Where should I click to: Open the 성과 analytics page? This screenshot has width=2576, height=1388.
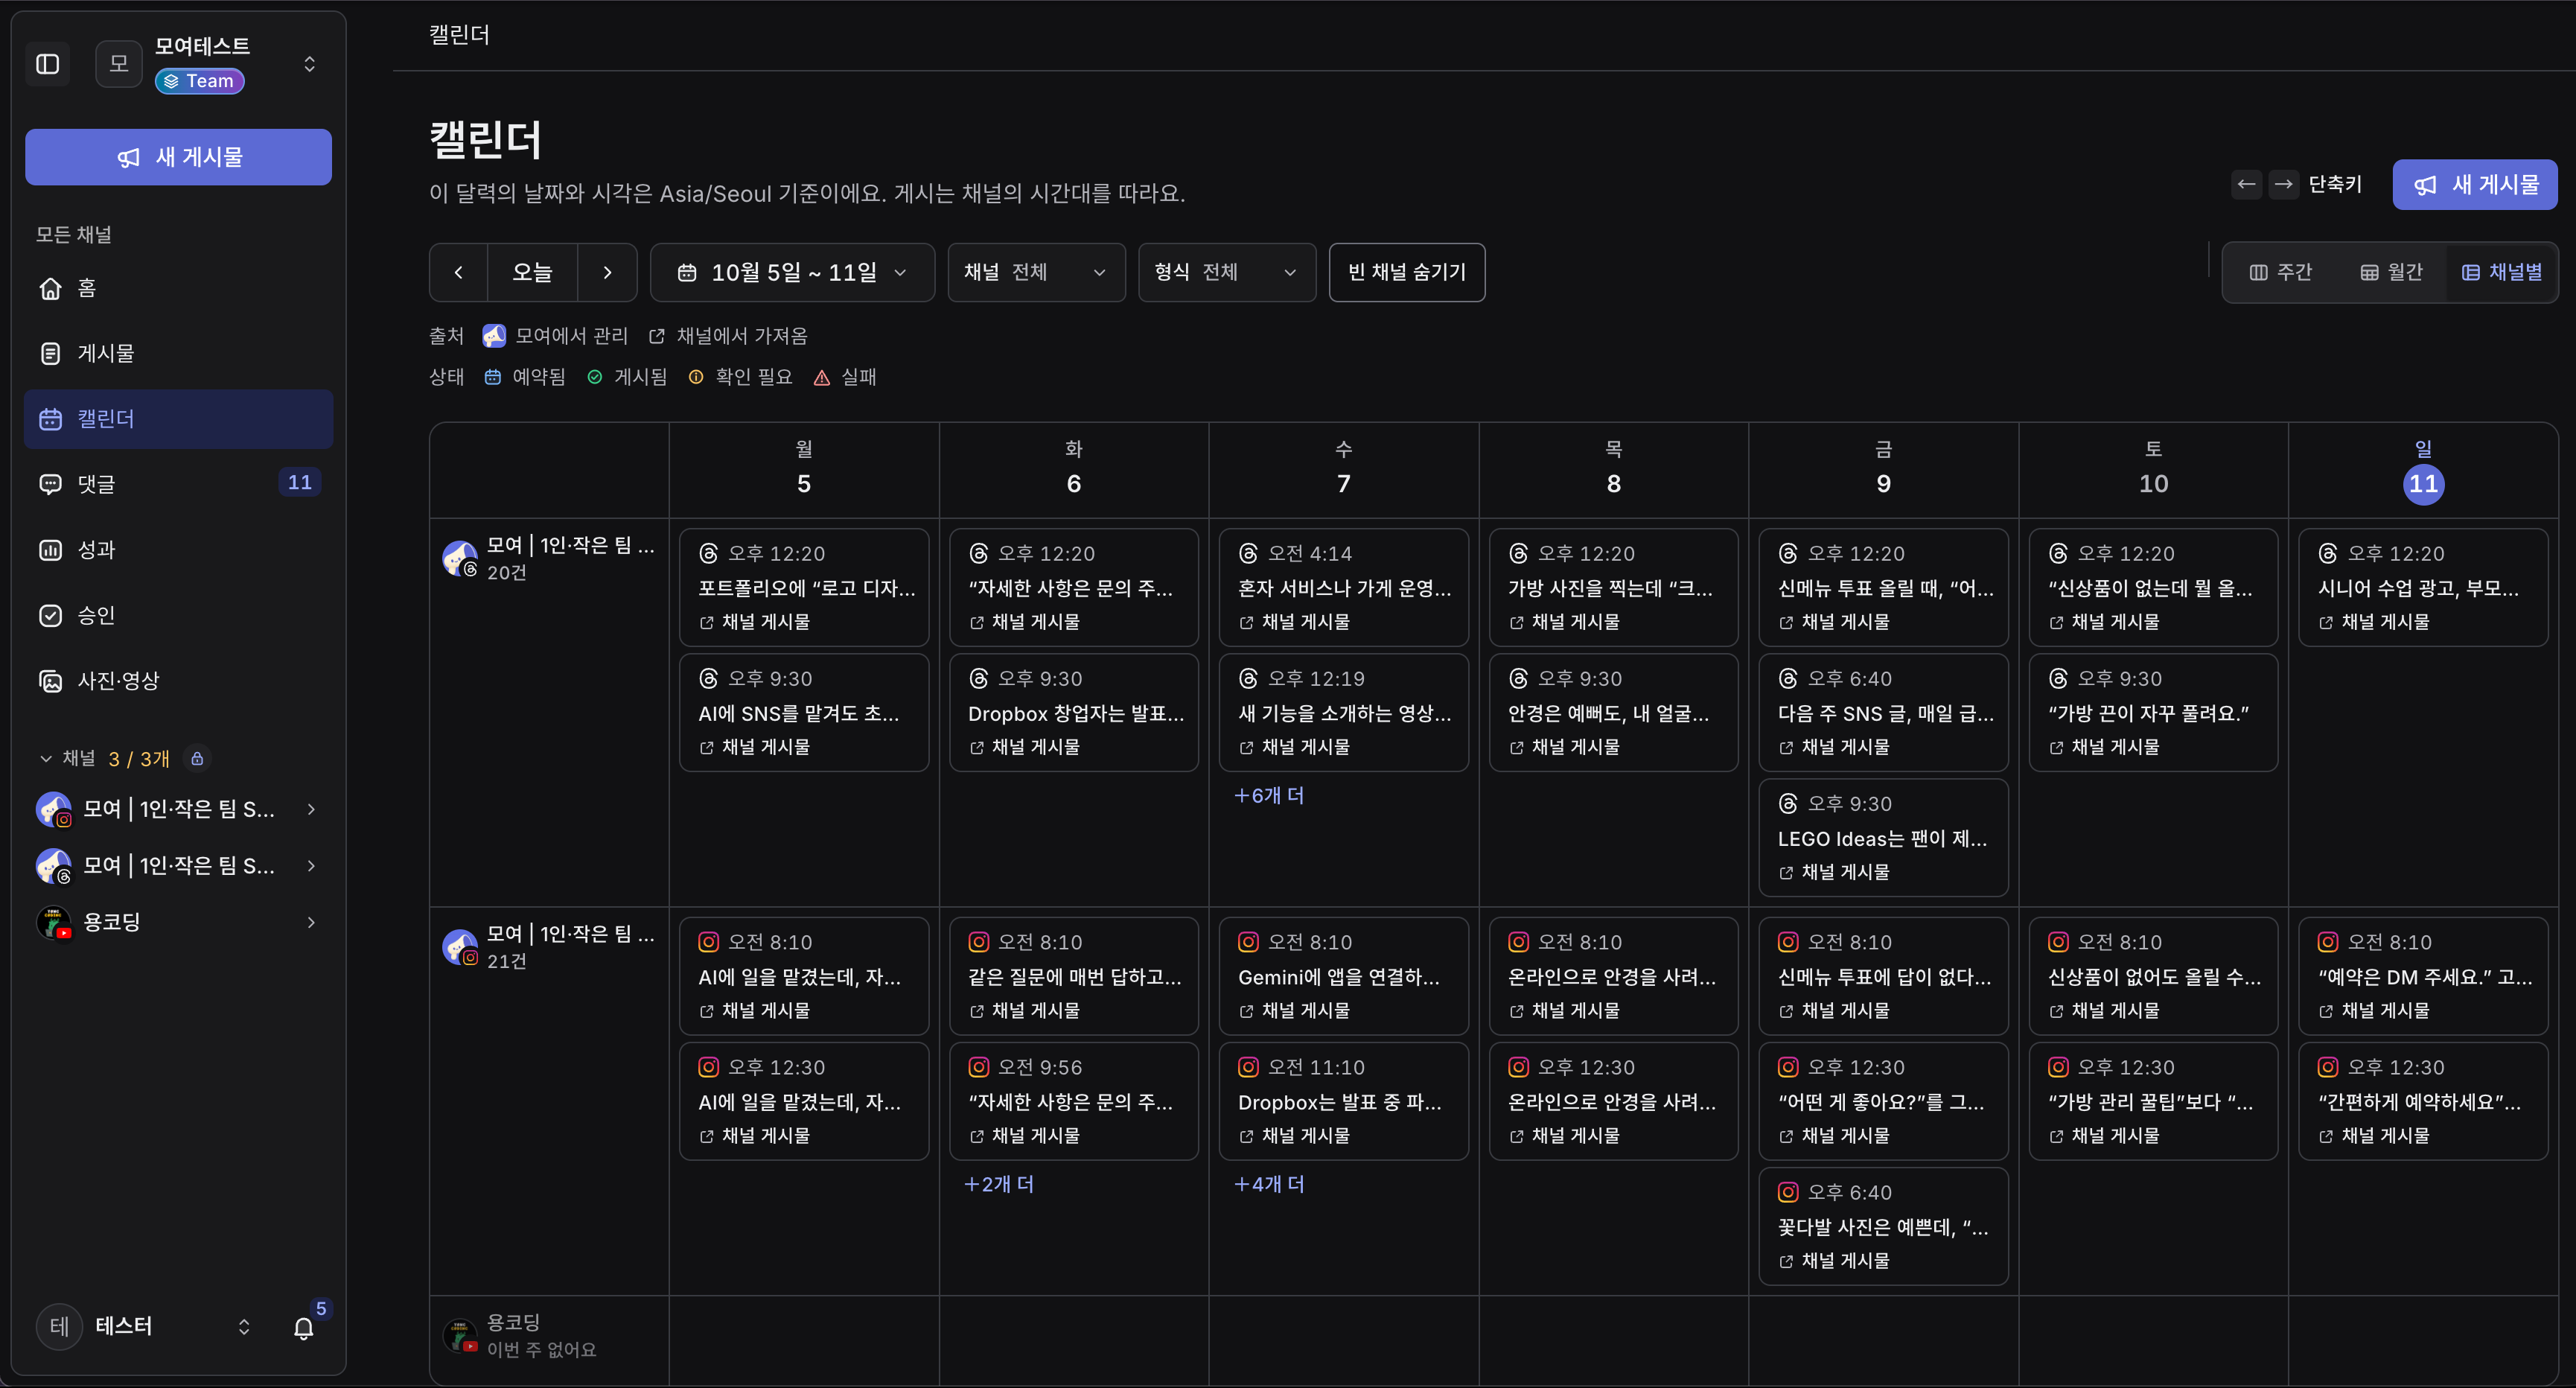click(179, 550)
